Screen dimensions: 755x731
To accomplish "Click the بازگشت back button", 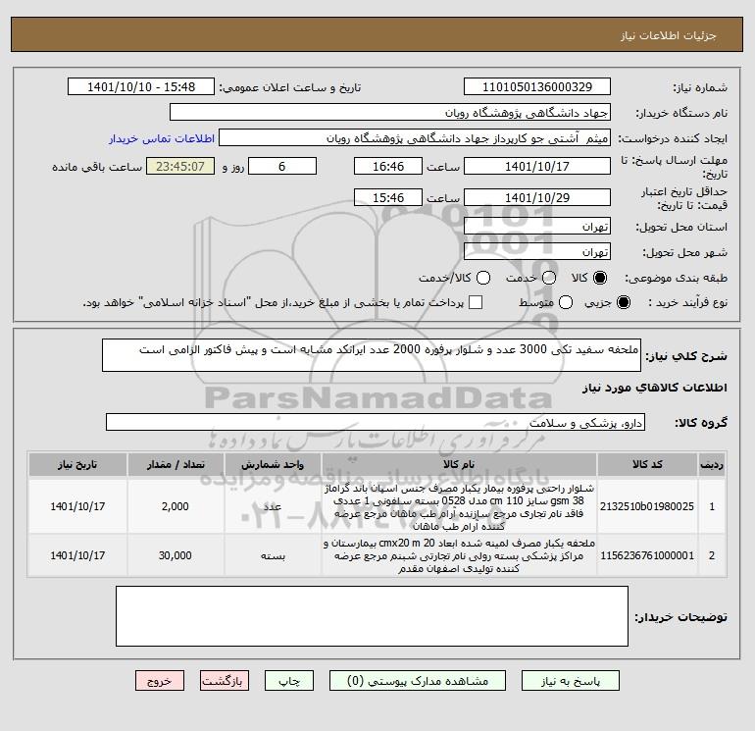I will pyautogui.click(x=225, y=681).
